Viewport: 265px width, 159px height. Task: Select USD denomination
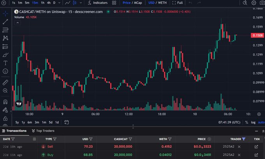pos(151,3)
